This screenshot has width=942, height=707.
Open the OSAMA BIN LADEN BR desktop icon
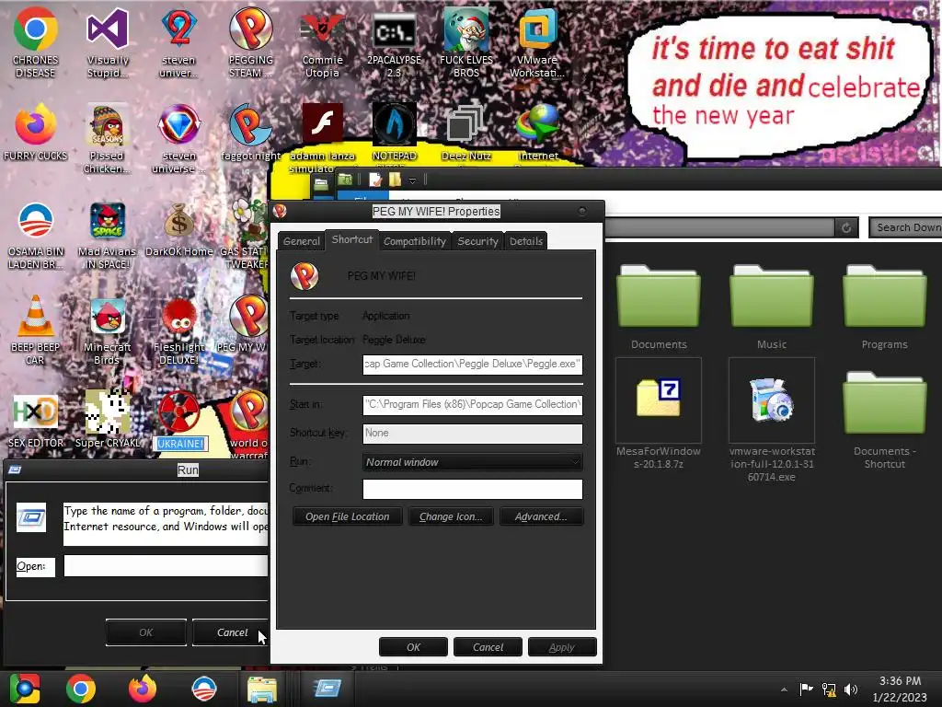tap(35, 235)
